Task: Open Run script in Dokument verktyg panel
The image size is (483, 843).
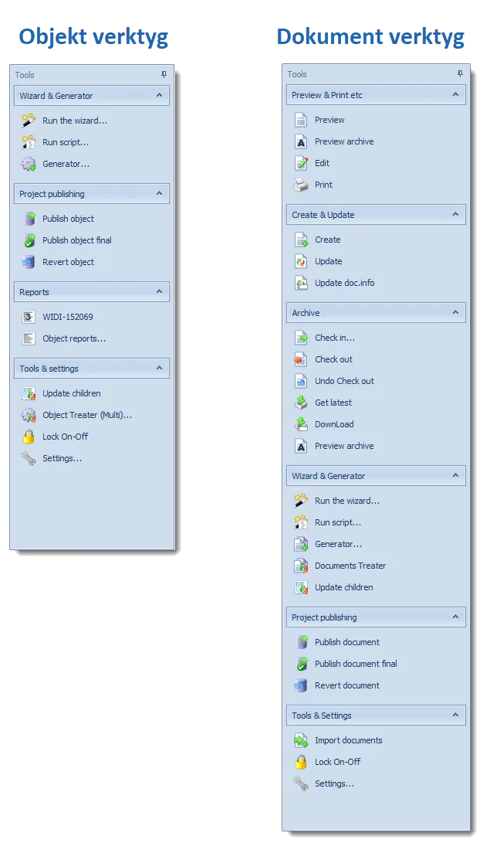Action: (x=338, y=522)
